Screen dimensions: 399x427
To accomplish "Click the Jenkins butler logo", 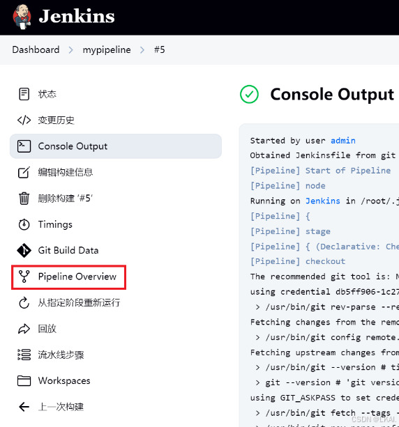I will (x=22, y=17).
